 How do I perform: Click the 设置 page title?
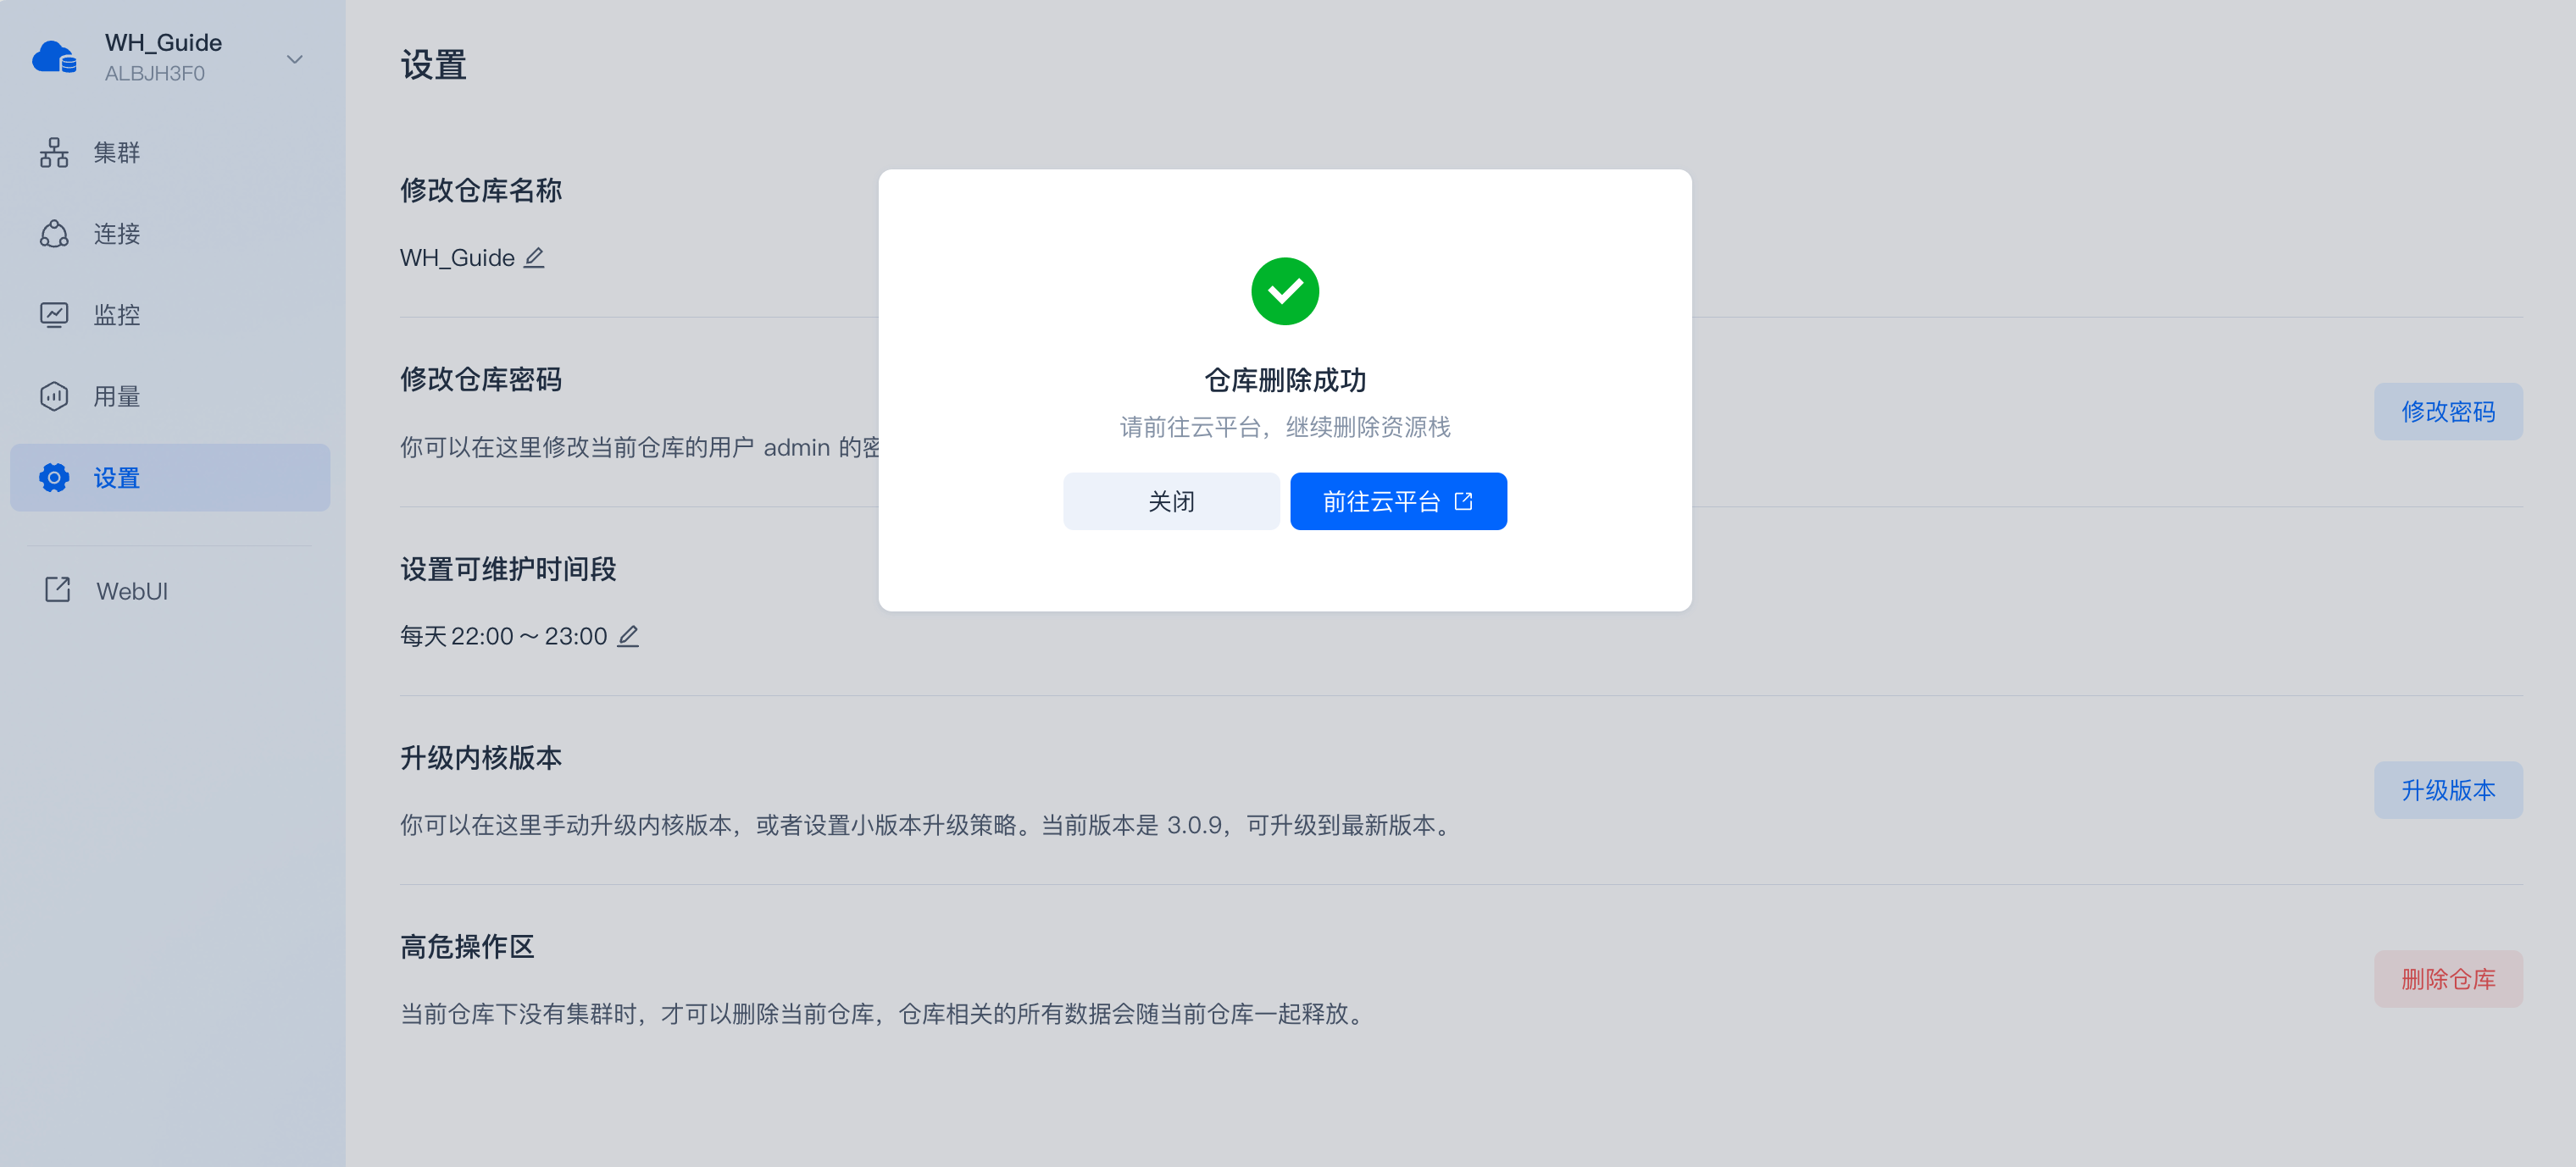tap(434, 66)
